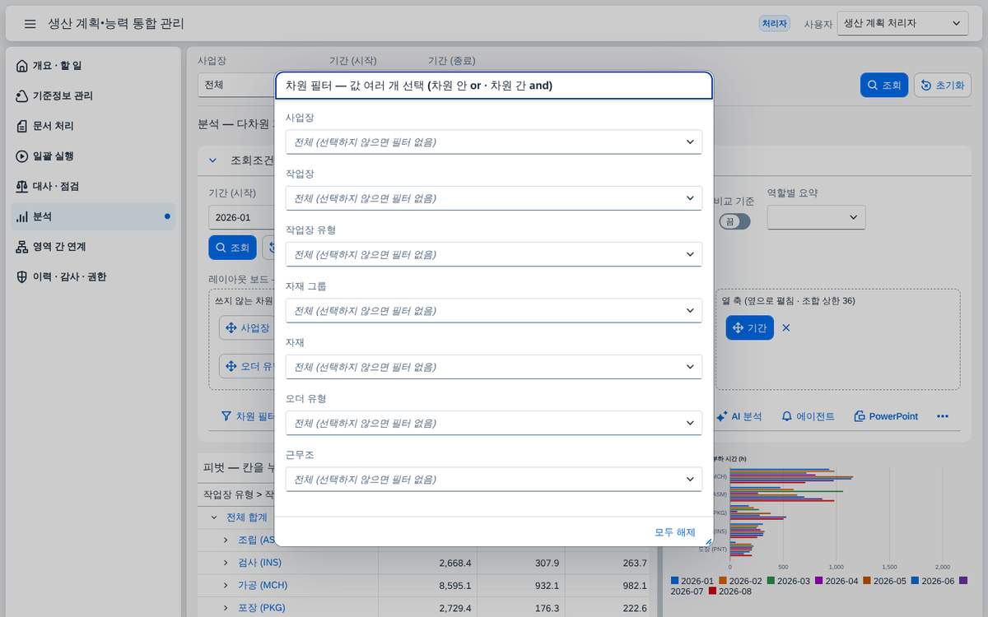Toggle the 비교 기준 switch
The width and height of the screenshot is (988, 617).
[734, 221]
